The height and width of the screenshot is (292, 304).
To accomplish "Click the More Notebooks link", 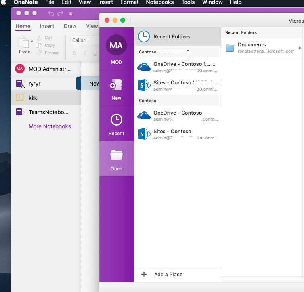I will pos(50,126).
